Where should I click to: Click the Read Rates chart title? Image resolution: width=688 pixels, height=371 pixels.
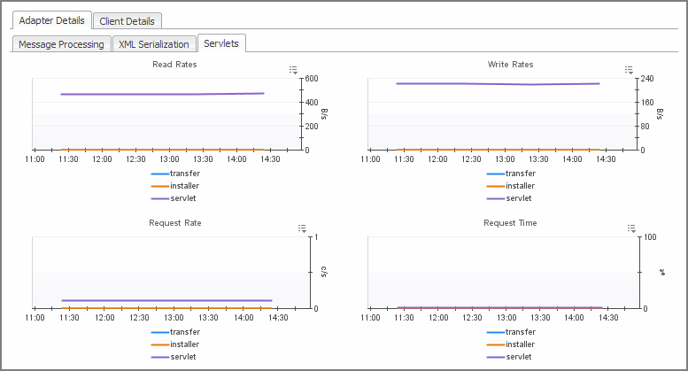[174, 65]
